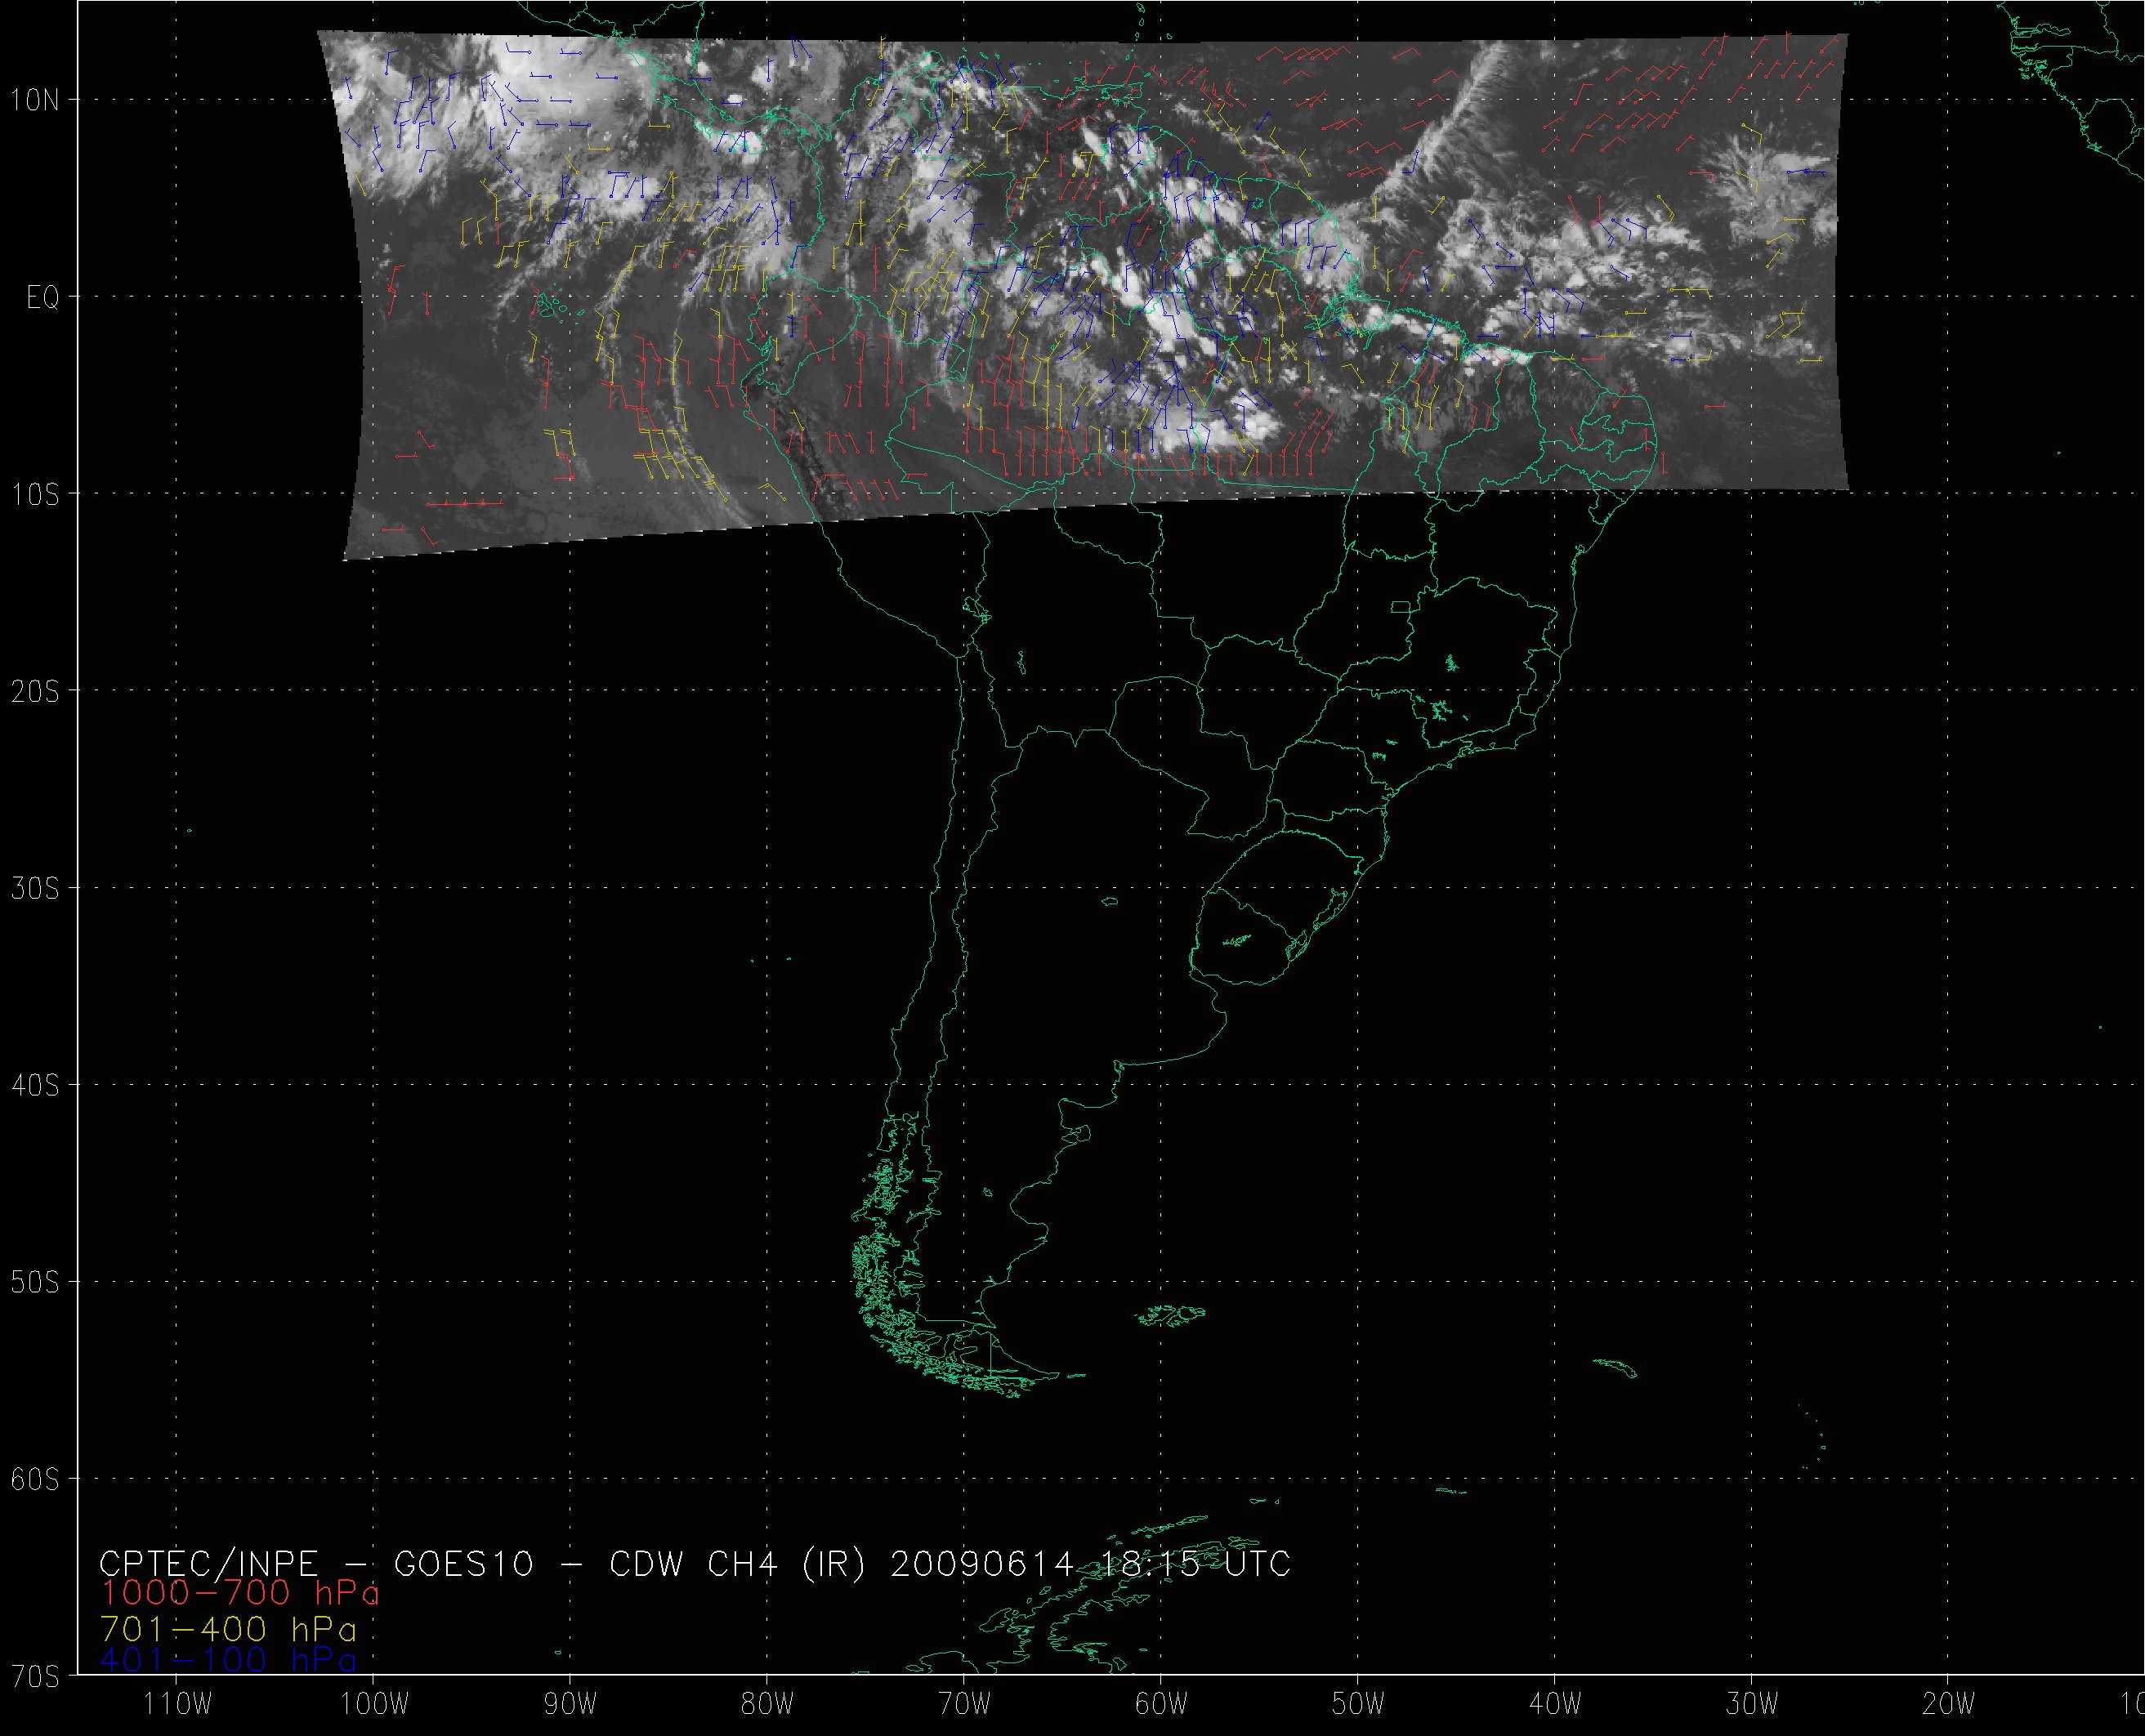Click the blue 401-100 hPa legend entry
Screen dimensions: 2145x1736
point(227,1660)
